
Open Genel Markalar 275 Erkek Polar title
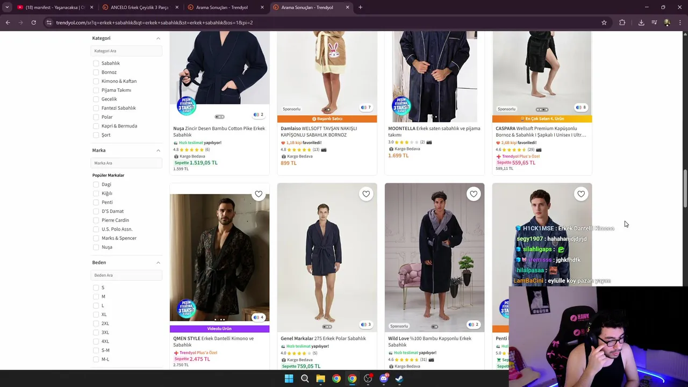(x=323, y=339)
